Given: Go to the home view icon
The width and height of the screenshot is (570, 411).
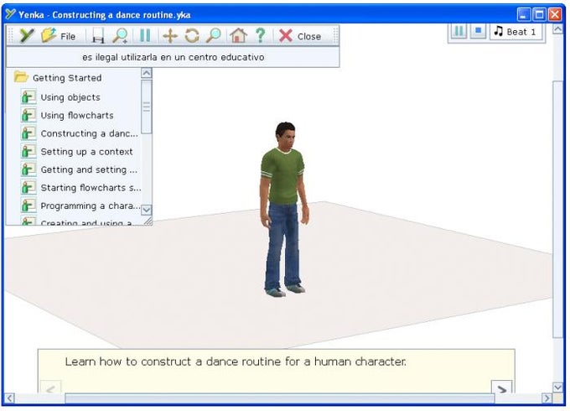Looking at the screenshot, I should [x=238, y=36].
